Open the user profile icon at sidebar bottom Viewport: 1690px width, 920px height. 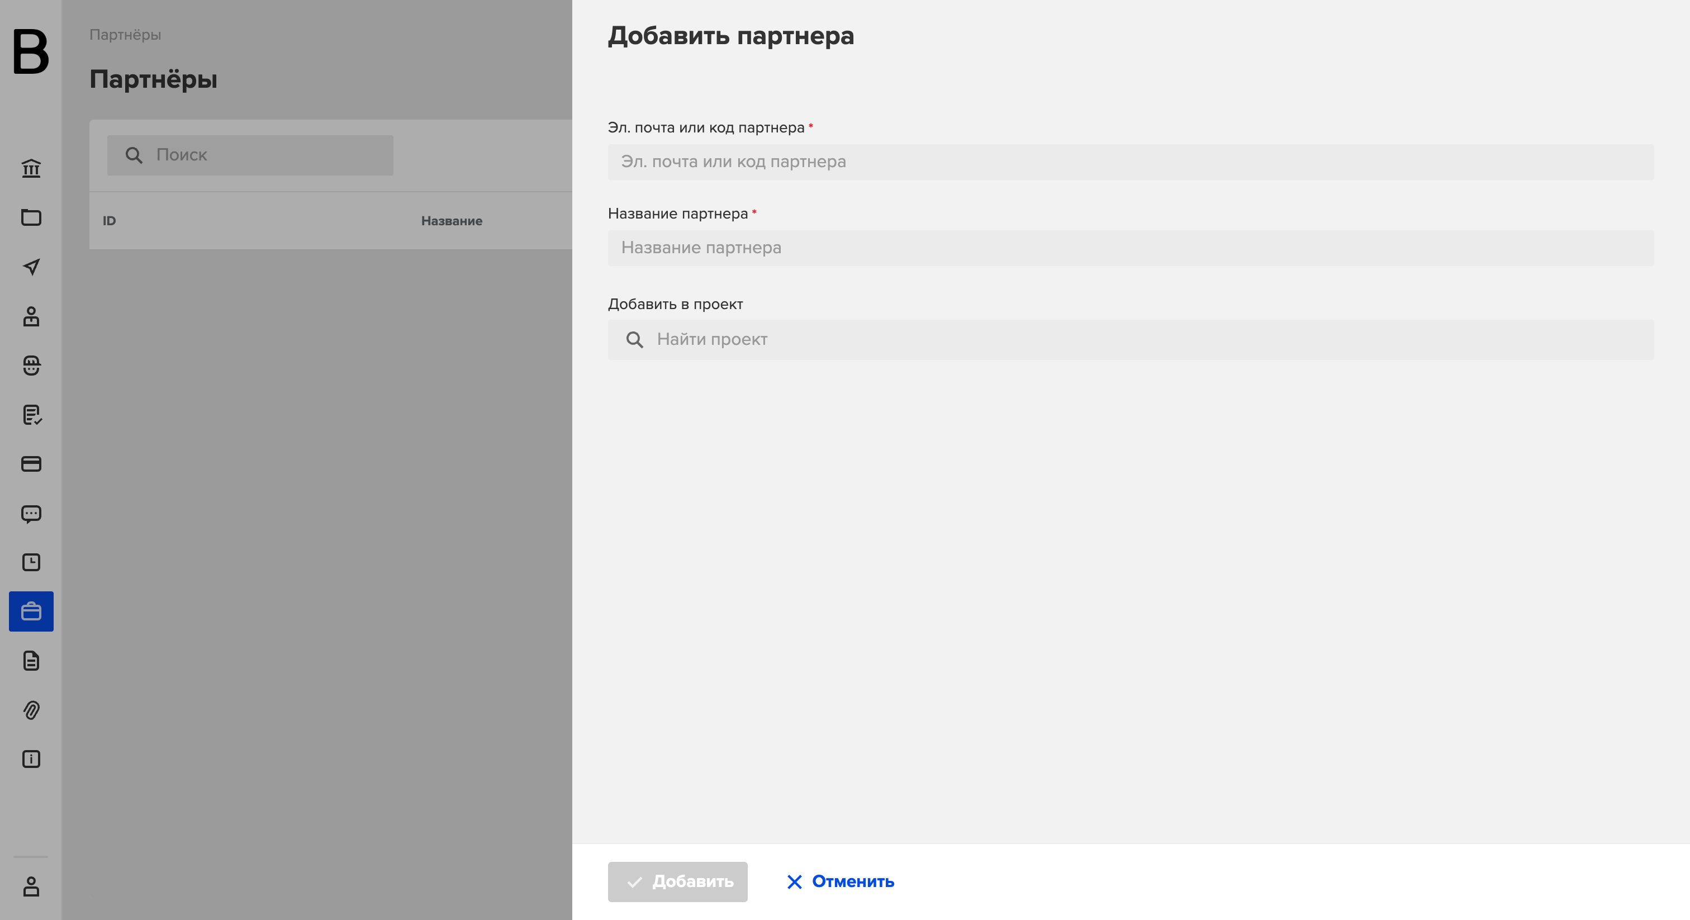(31, 886)
